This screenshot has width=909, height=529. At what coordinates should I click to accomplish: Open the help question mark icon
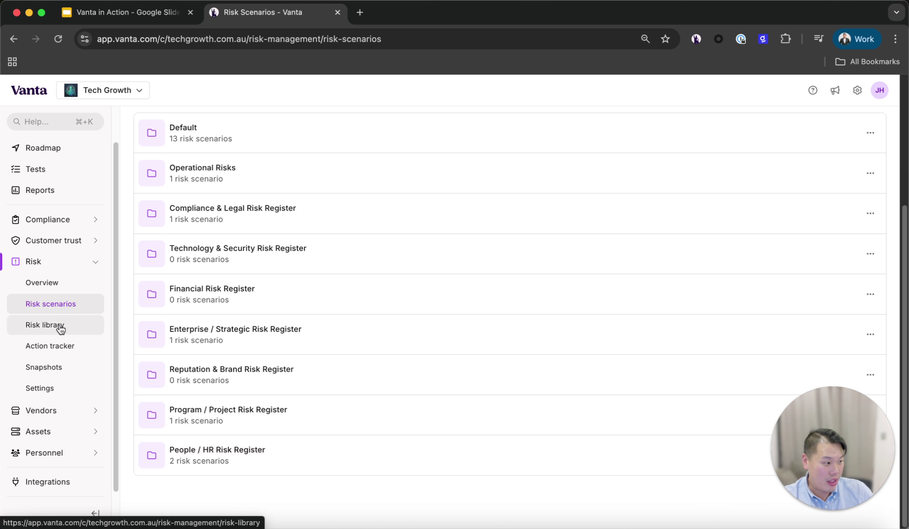813,90
